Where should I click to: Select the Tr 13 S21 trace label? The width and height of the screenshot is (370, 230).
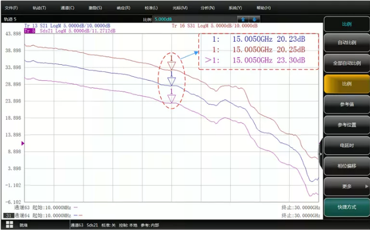tap(67, 26)
